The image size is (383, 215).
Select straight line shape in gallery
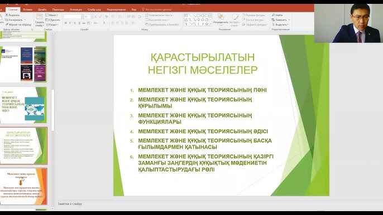pos(190,16)
